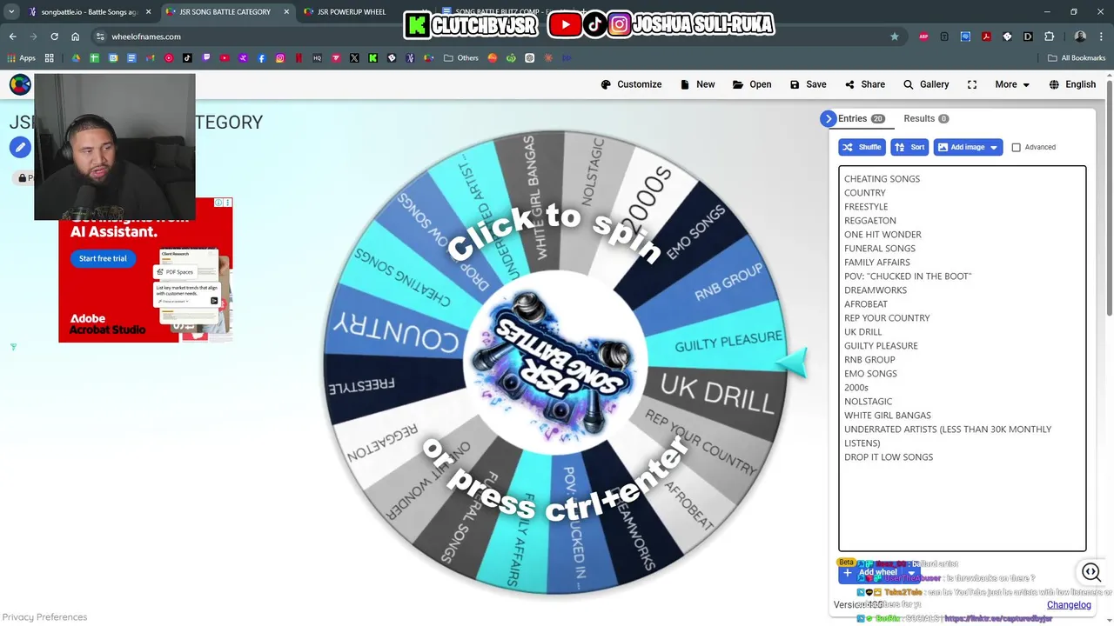Open the Others bookmarks folder

tap(461, 58)
